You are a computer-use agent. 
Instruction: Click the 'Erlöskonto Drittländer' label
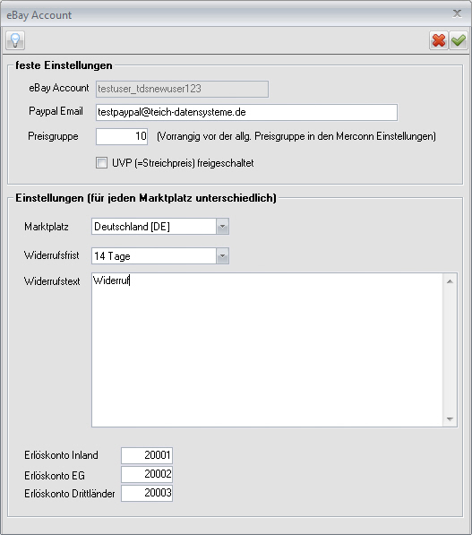click(x=70, y=494)
